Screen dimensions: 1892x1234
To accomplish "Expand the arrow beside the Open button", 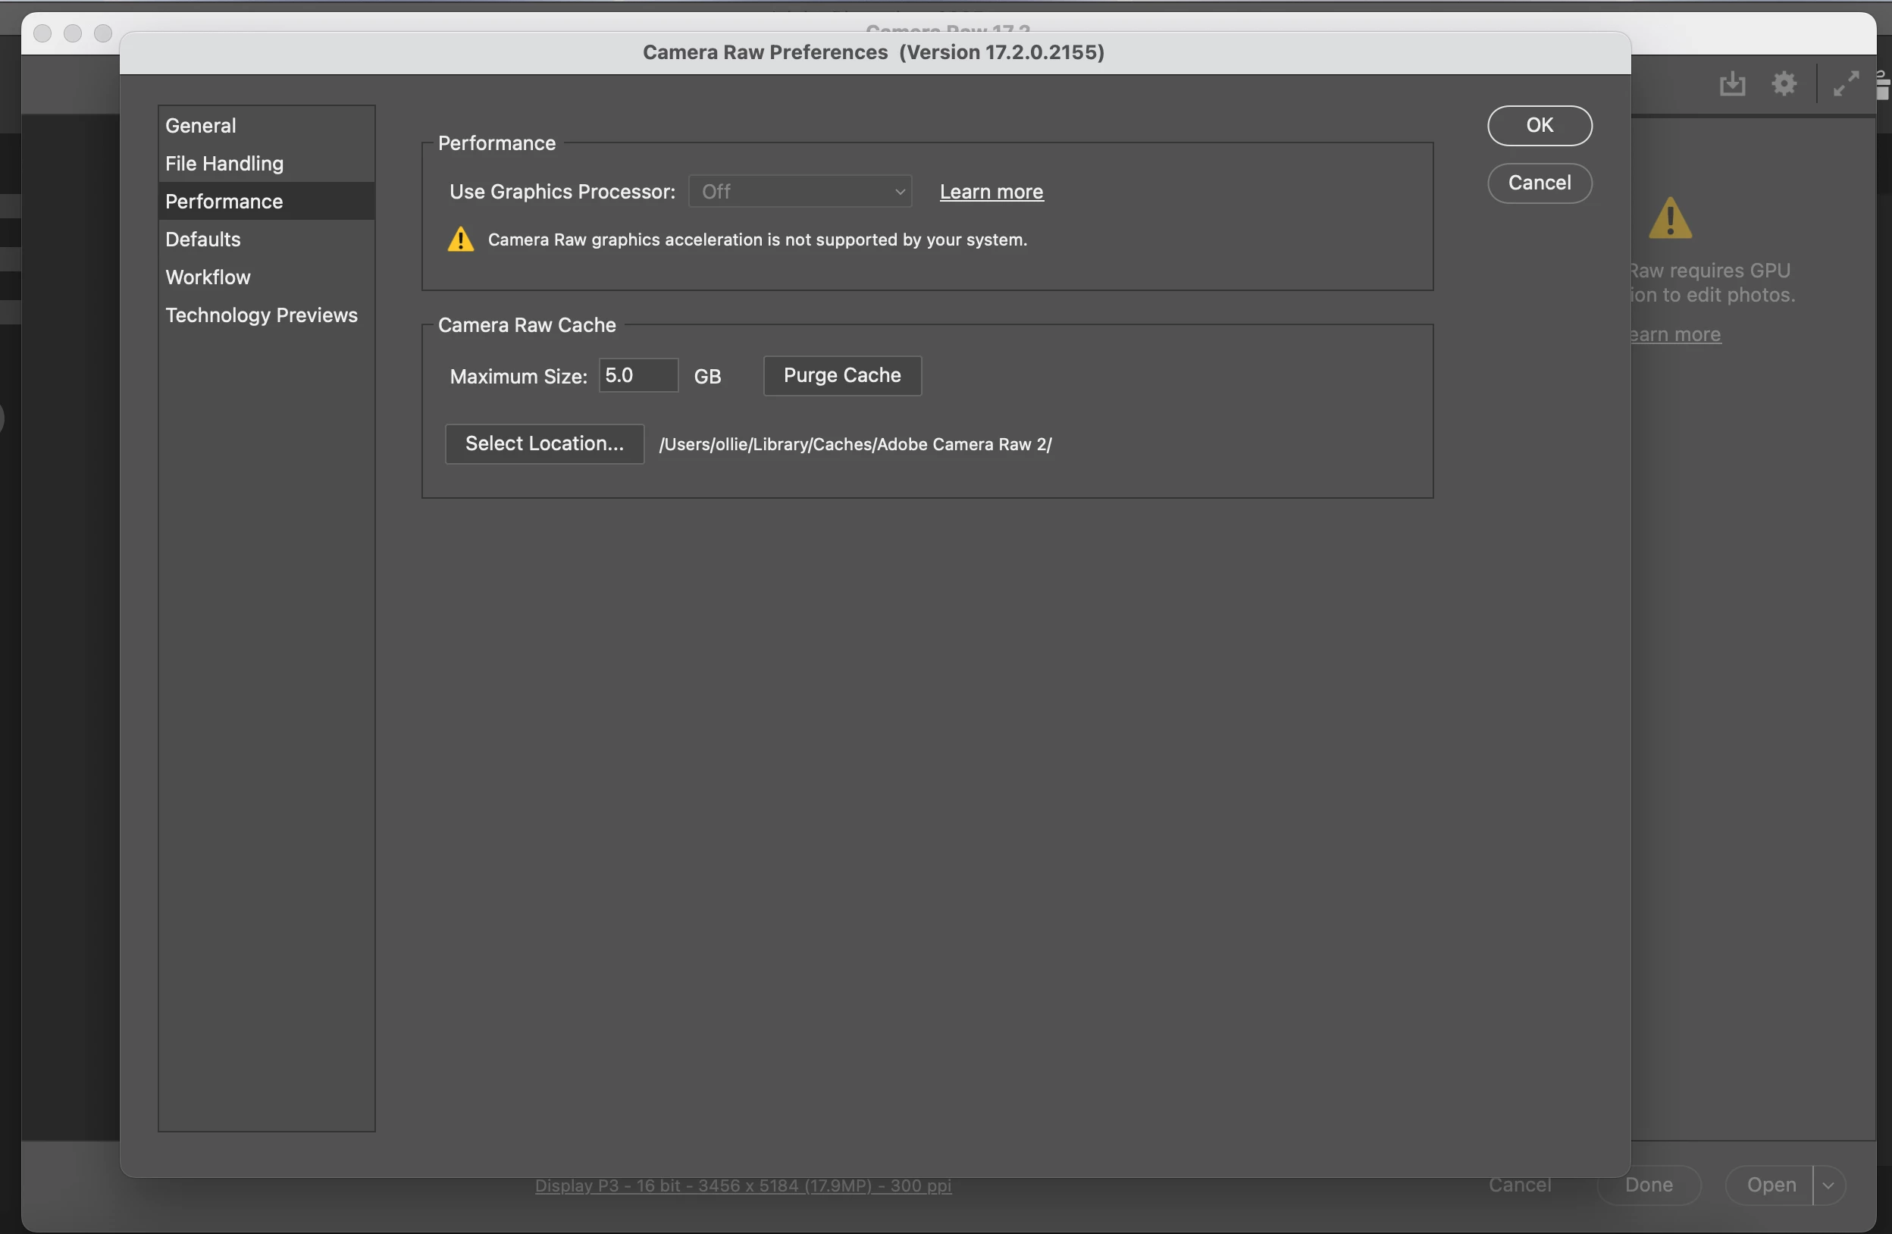I will pos(1828,1185).
